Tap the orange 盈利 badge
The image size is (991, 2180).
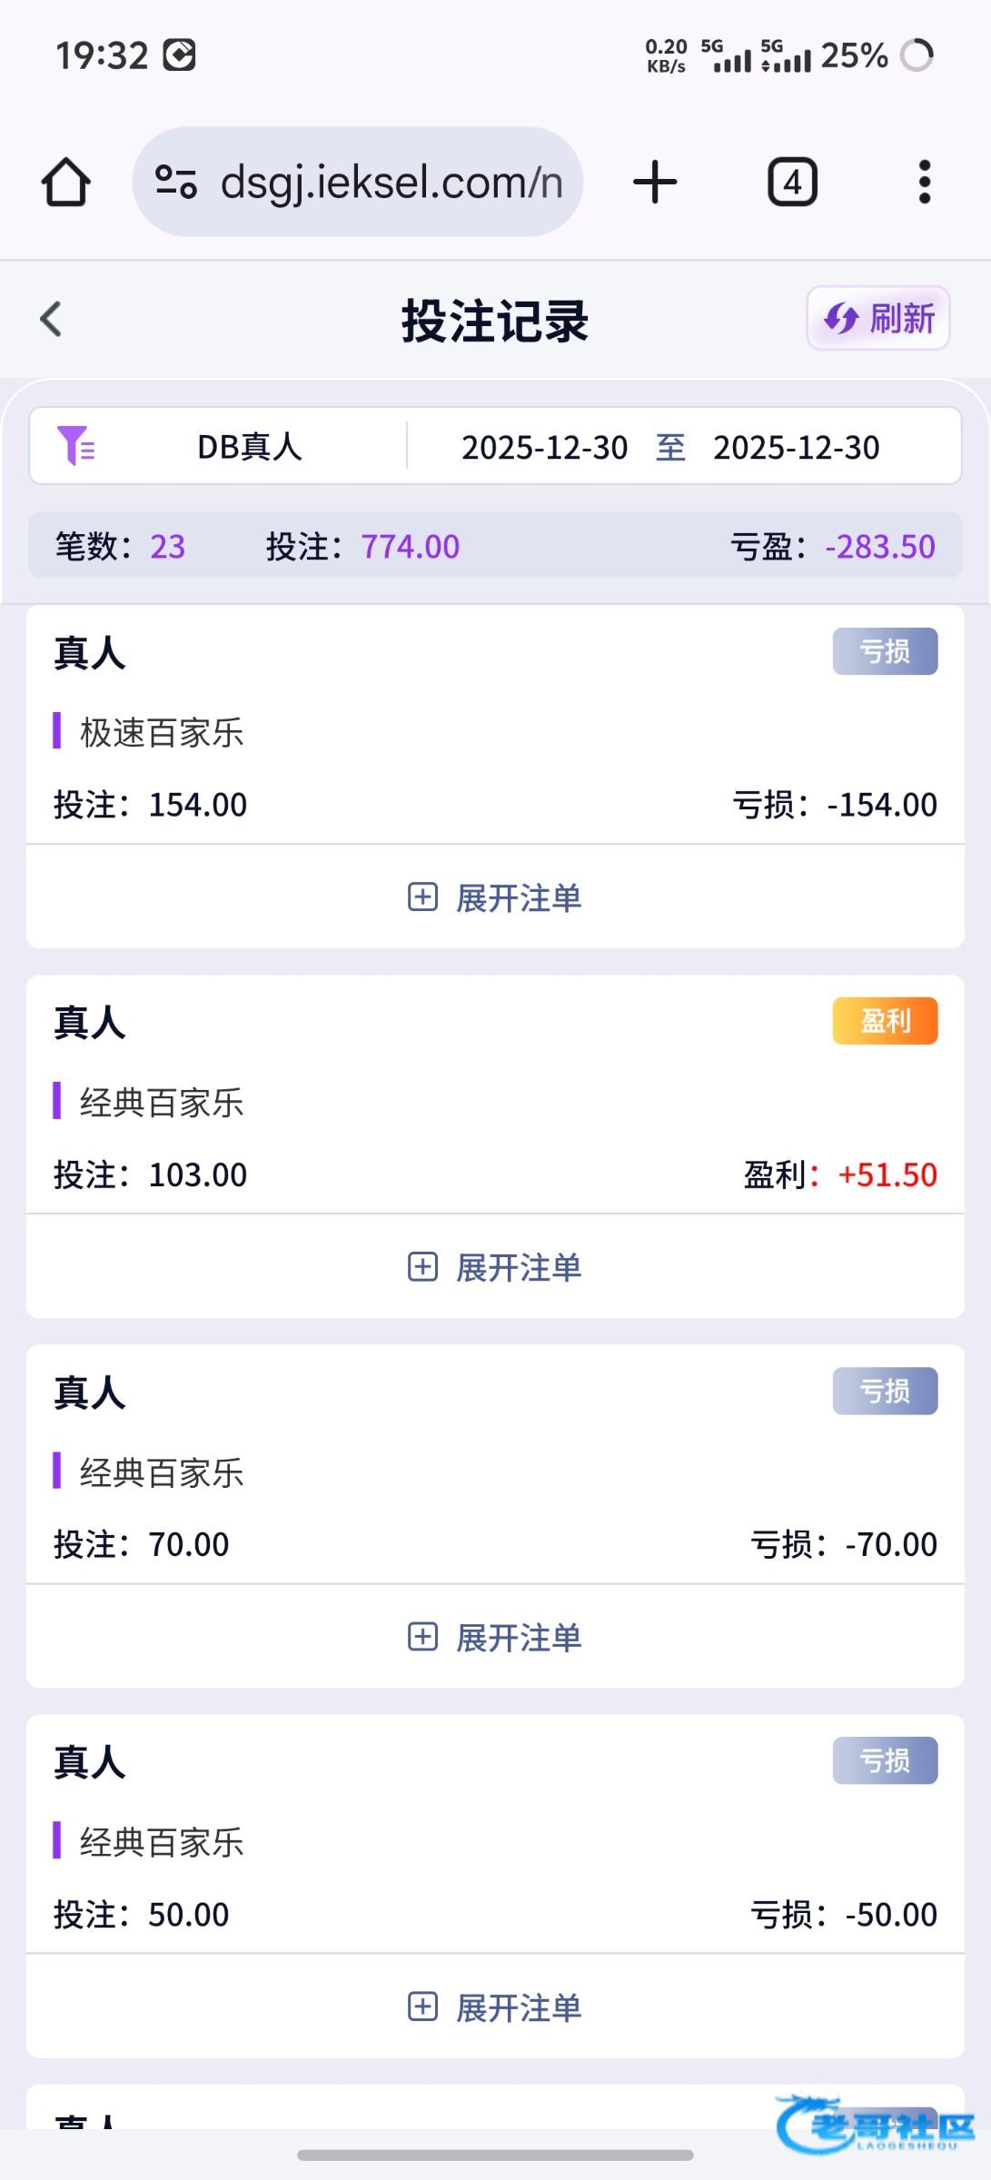pos(885,1021)
